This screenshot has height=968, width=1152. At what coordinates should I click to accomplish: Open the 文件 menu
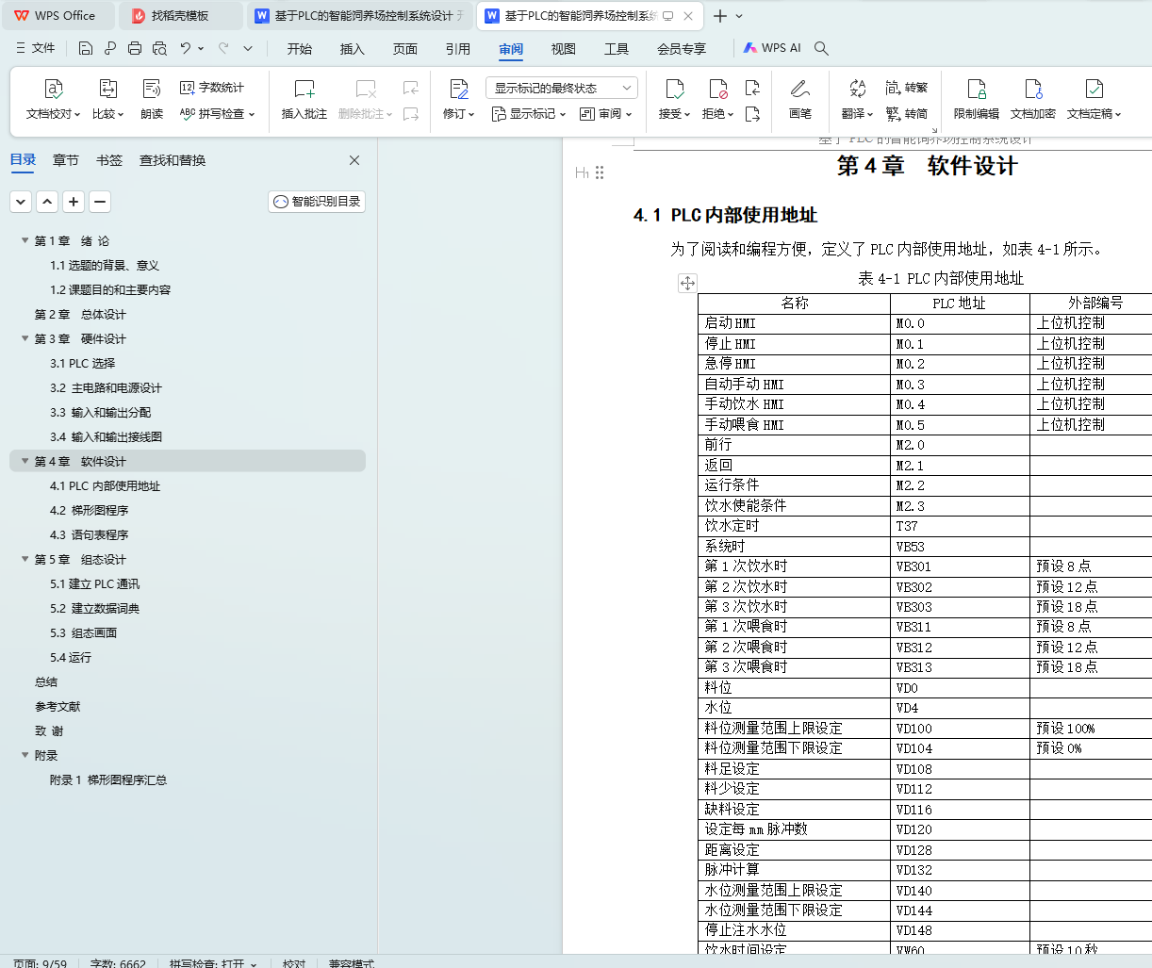click(36, 48)
